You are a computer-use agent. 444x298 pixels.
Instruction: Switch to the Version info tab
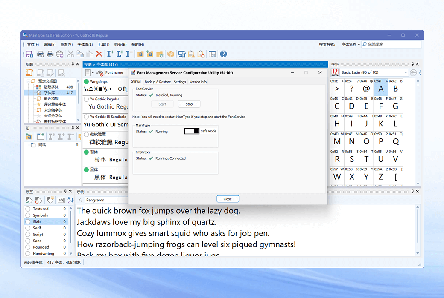point(198,82)
